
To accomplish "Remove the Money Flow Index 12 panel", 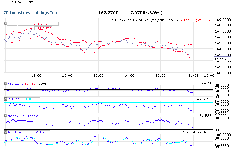I will [6, 116].
